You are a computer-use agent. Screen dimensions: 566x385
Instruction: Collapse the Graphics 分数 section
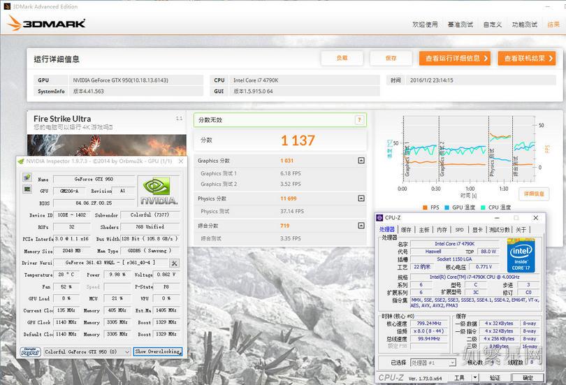361,161
